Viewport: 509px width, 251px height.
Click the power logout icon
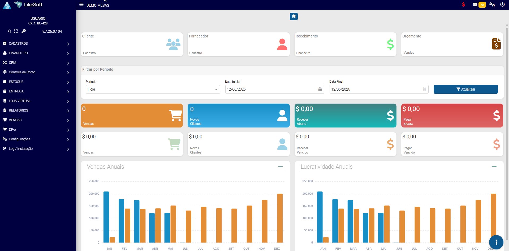[502, 5]
